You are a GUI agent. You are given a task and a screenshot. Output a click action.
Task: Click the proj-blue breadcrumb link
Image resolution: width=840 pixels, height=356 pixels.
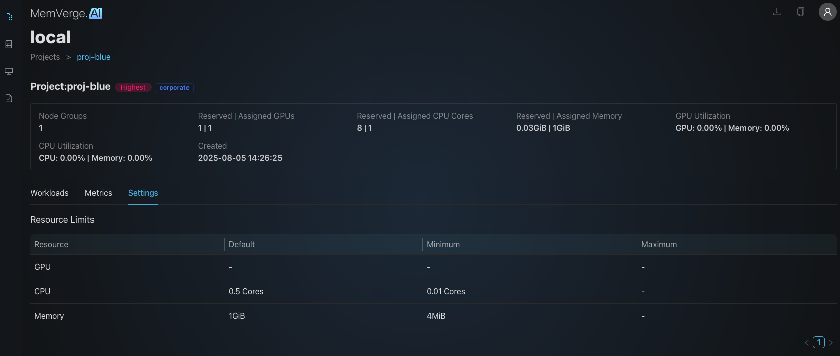[x=94, y=57]
